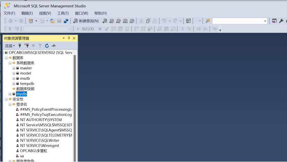
Task: Click the wrench Properties icon
Action: (x=281, y=21)
